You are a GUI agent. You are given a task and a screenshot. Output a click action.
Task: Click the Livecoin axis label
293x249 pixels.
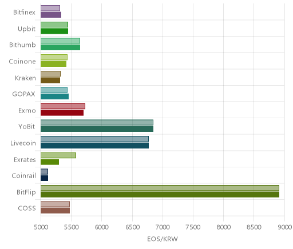(x=23, y=143)
